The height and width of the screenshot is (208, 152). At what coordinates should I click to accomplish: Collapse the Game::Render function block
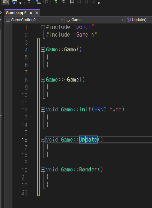[x=43, y=169]
